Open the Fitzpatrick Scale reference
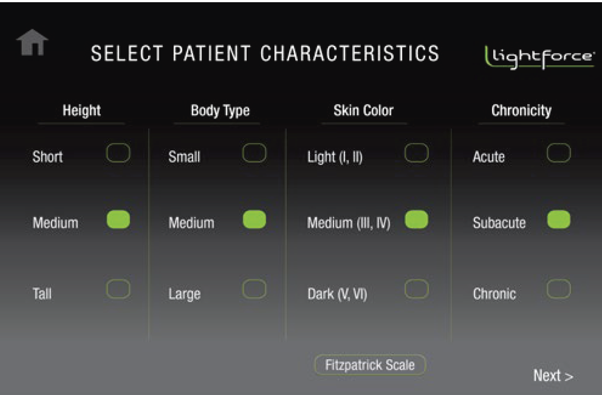 [370, 365]
